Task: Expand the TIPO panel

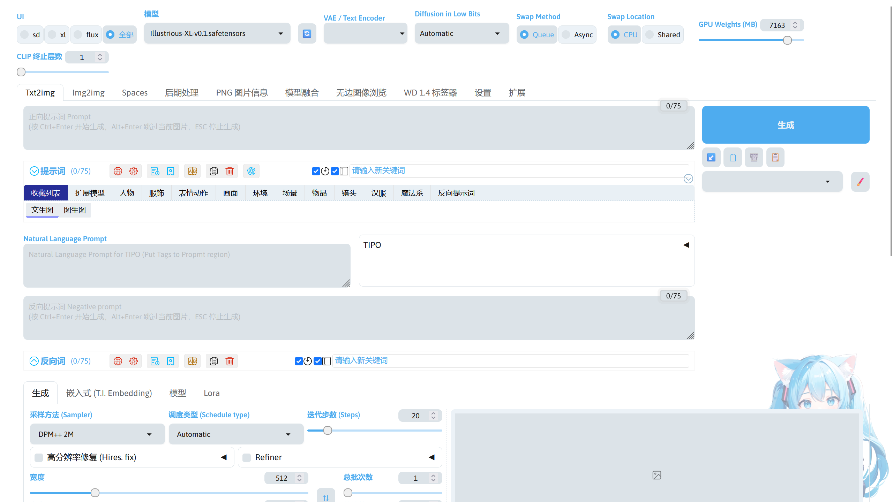Action: (686, 245)
